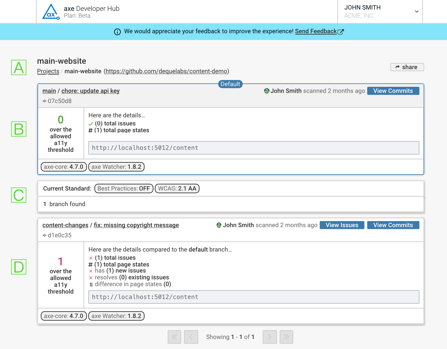Click the green checkmark beside (0) total issues
447x349 pixels.
tap(90, 123)
